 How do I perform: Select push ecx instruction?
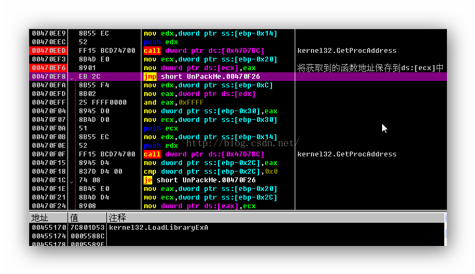(160, 128)
